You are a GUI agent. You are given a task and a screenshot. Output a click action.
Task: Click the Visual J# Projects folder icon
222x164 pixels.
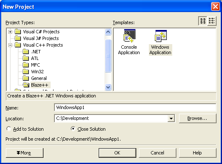[18, 38]
